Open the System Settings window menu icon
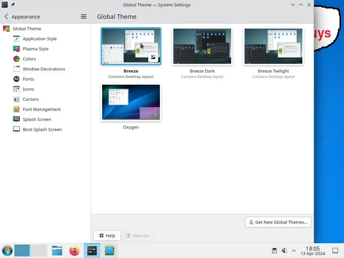 pyautogui.click(x=5, y=5)
